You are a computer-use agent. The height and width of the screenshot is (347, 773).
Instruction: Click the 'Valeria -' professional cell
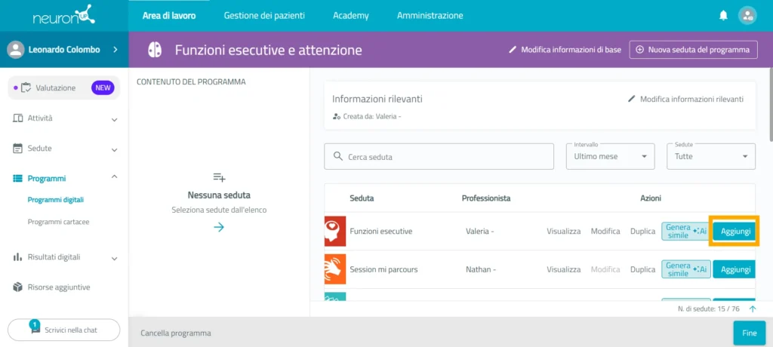(479, 231)
